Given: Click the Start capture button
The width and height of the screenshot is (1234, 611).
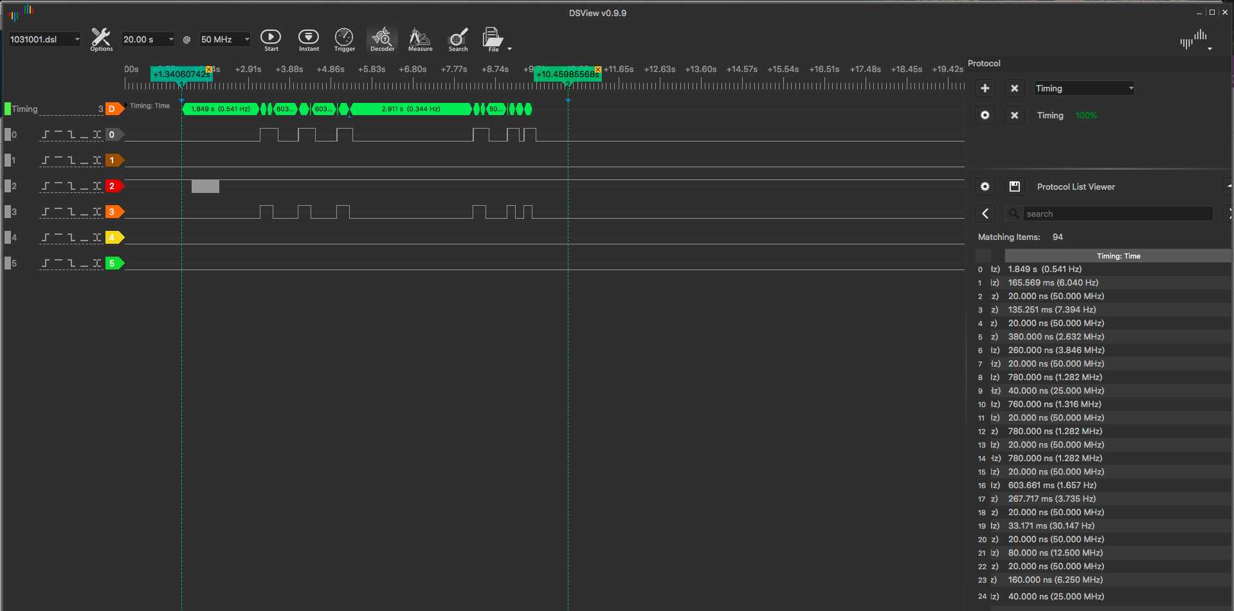Looking at the screenshot, I should [271, 39].
